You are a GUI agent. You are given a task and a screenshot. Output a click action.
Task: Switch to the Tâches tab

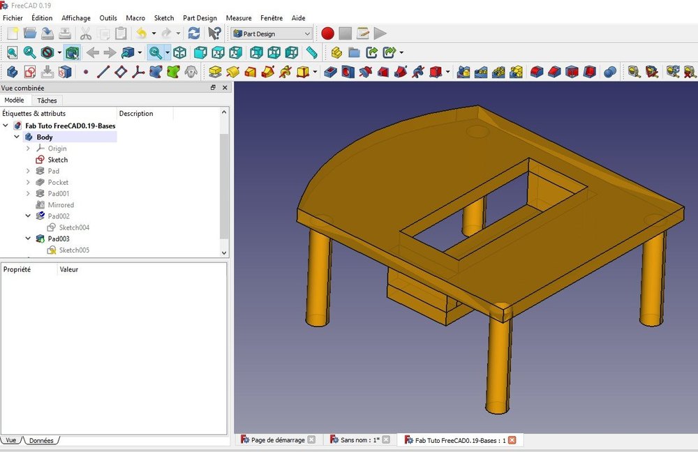pos(47,100)
